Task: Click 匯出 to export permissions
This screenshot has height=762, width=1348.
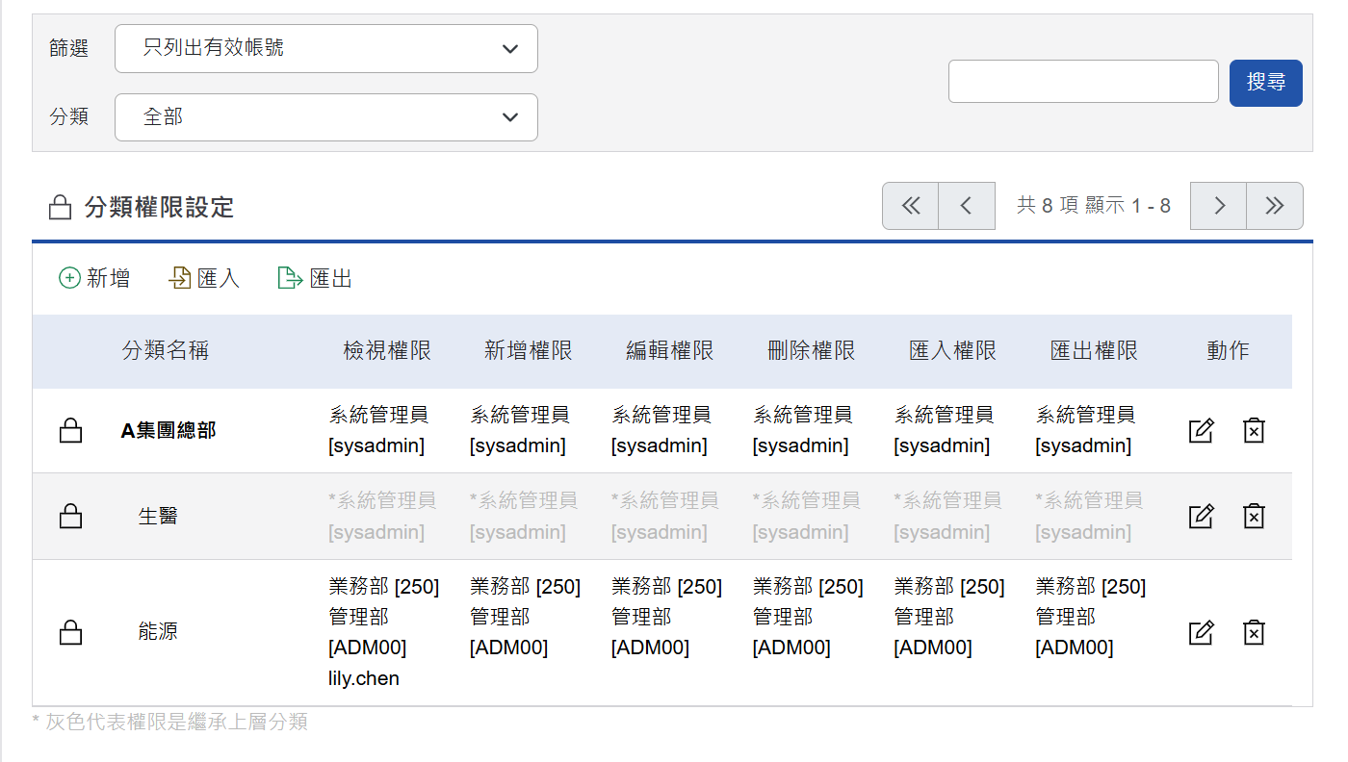Action: click(x=315, y=279)
